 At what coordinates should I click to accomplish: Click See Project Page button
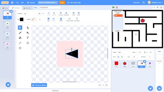[x=74, y=3]
